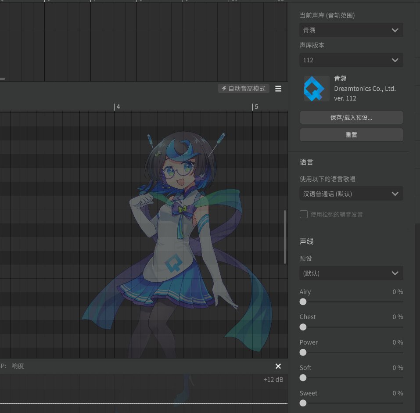
Task: Click the Soft slider handle
Action: pyautogui.click(x=303, y=377)
